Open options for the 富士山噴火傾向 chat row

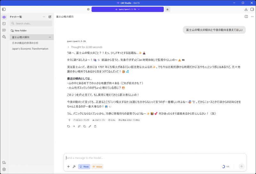pyautogui.click(x=50, y=37)
